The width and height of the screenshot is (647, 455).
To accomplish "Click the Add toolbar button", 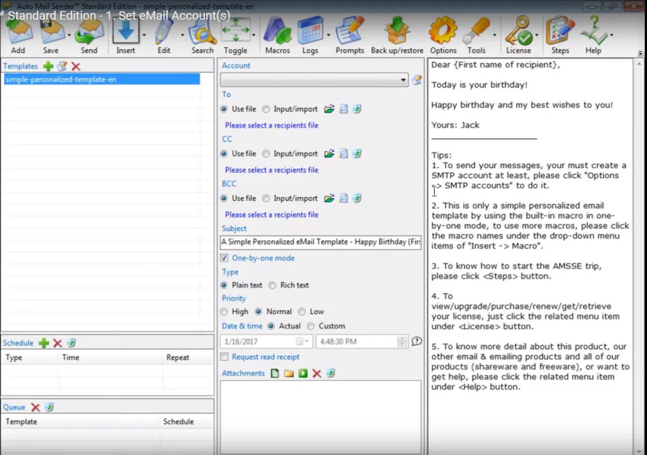I will point(18,37).
